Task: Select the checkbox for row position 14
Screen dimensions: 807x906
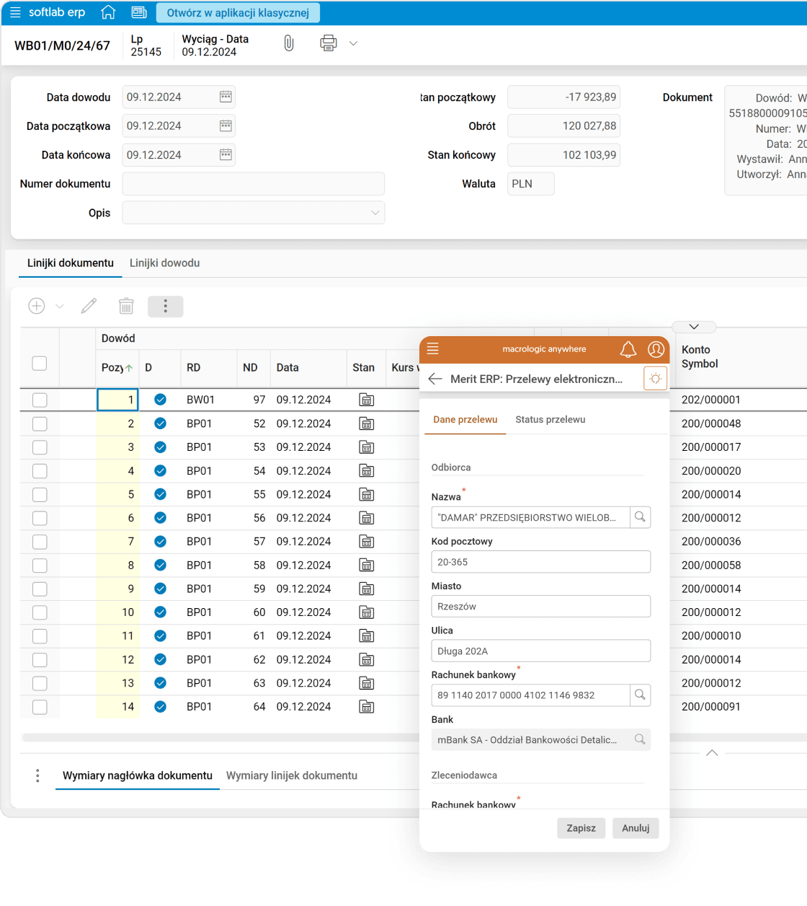Action: (40, 707)
